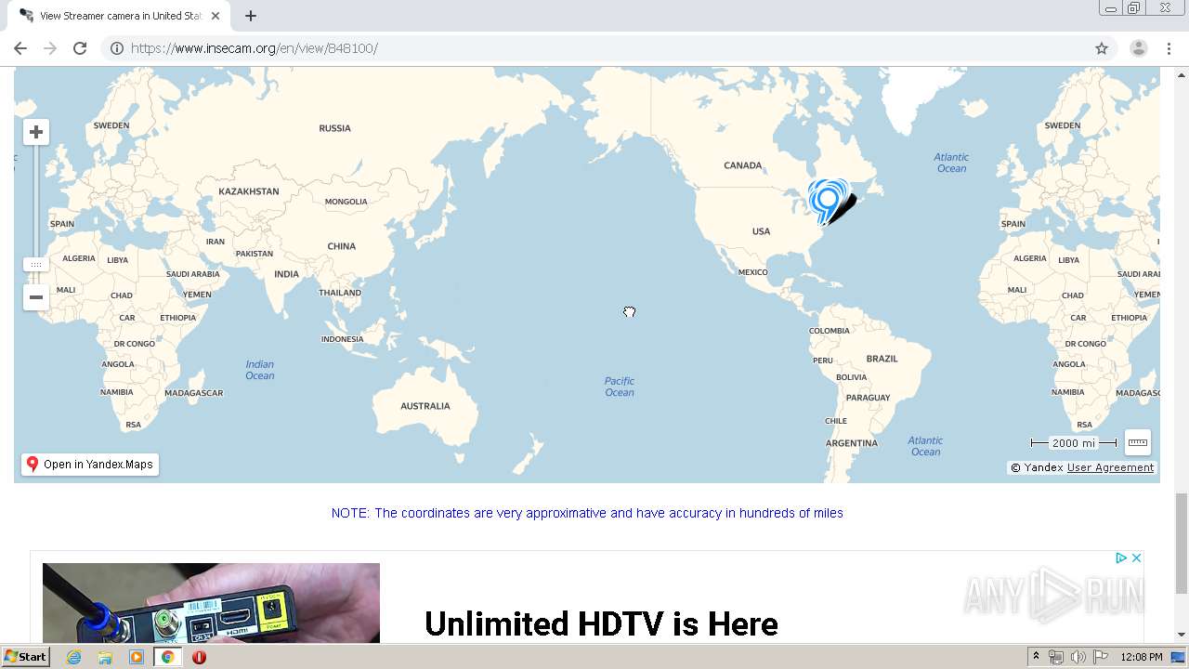This screenshot has height=669, width=1189.
Task: Open a new browser tab
Action: point(251,16)
